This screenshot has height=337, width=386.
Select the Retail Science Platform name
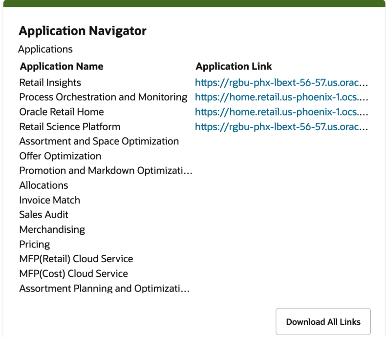[x=70, y=127]
